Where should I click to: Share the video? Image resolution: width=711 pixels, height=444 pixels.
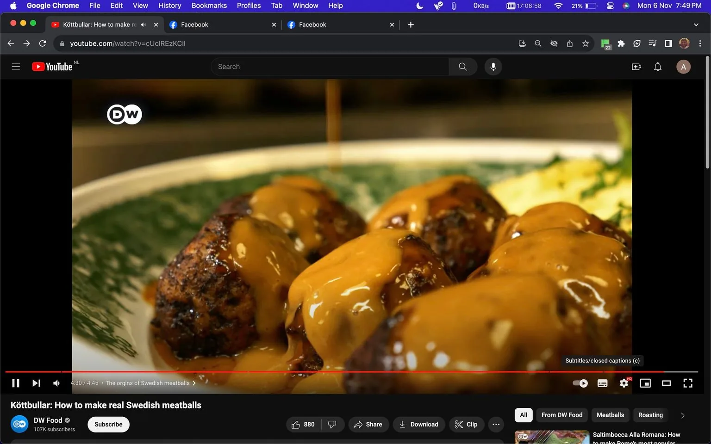click(x=368, y=424)
